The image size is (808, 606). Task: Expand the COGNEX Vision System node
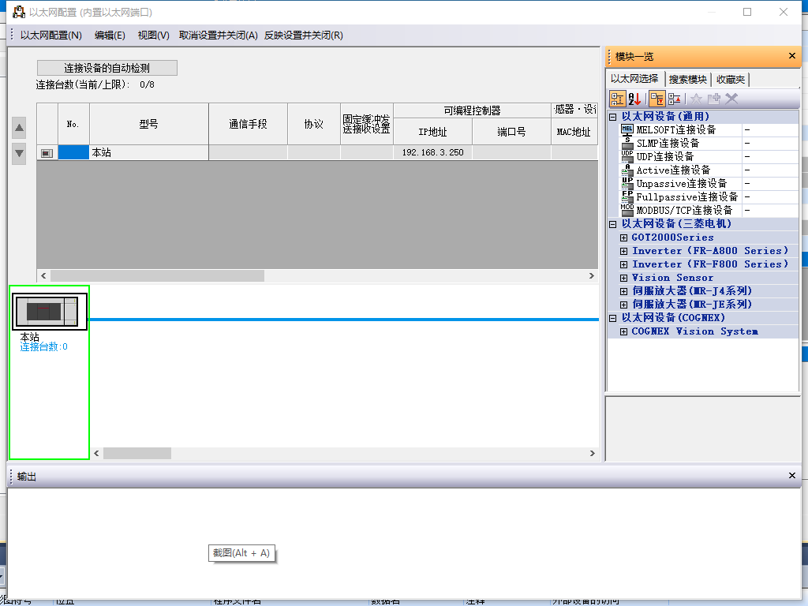pyautogui.click(x=623, y=331)
